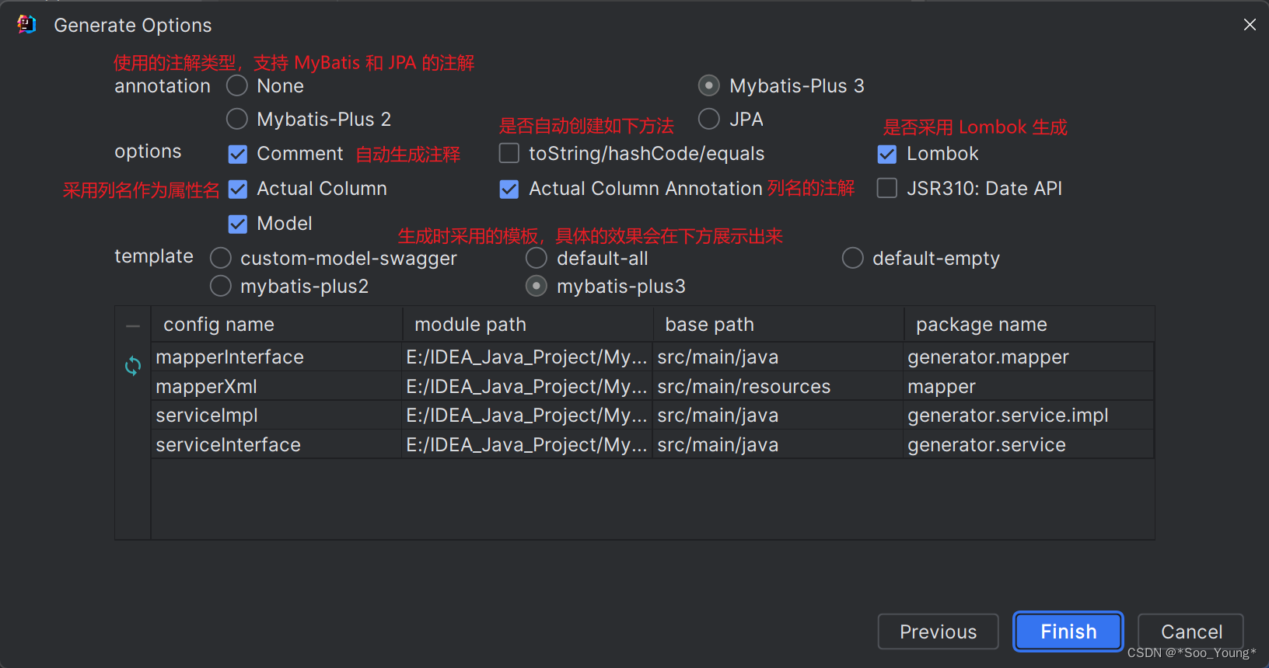Disable the Lombok option
The width and height of the screenshot is (1269, 668).
coord(886,154)
